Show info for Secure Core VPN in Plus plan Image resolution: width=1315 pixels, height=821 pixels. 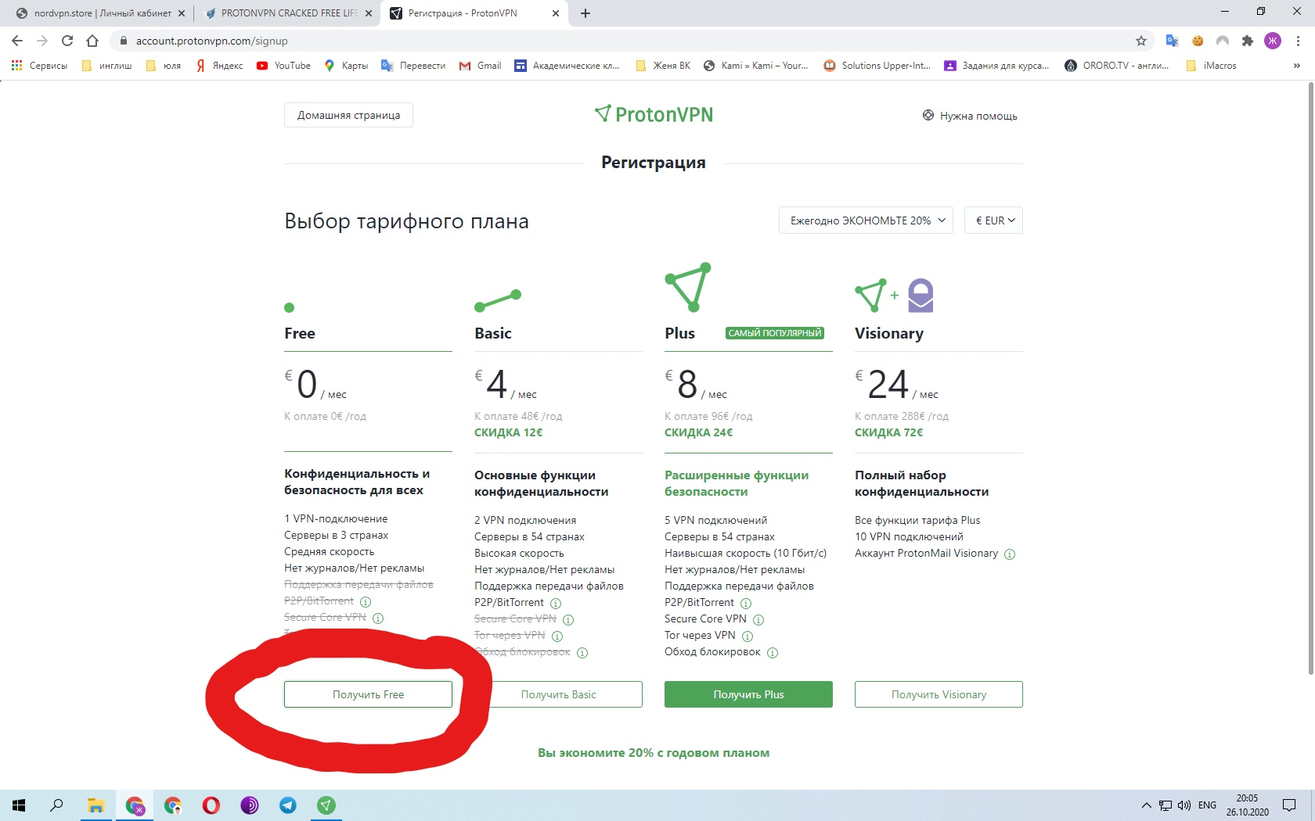(758, 620)
